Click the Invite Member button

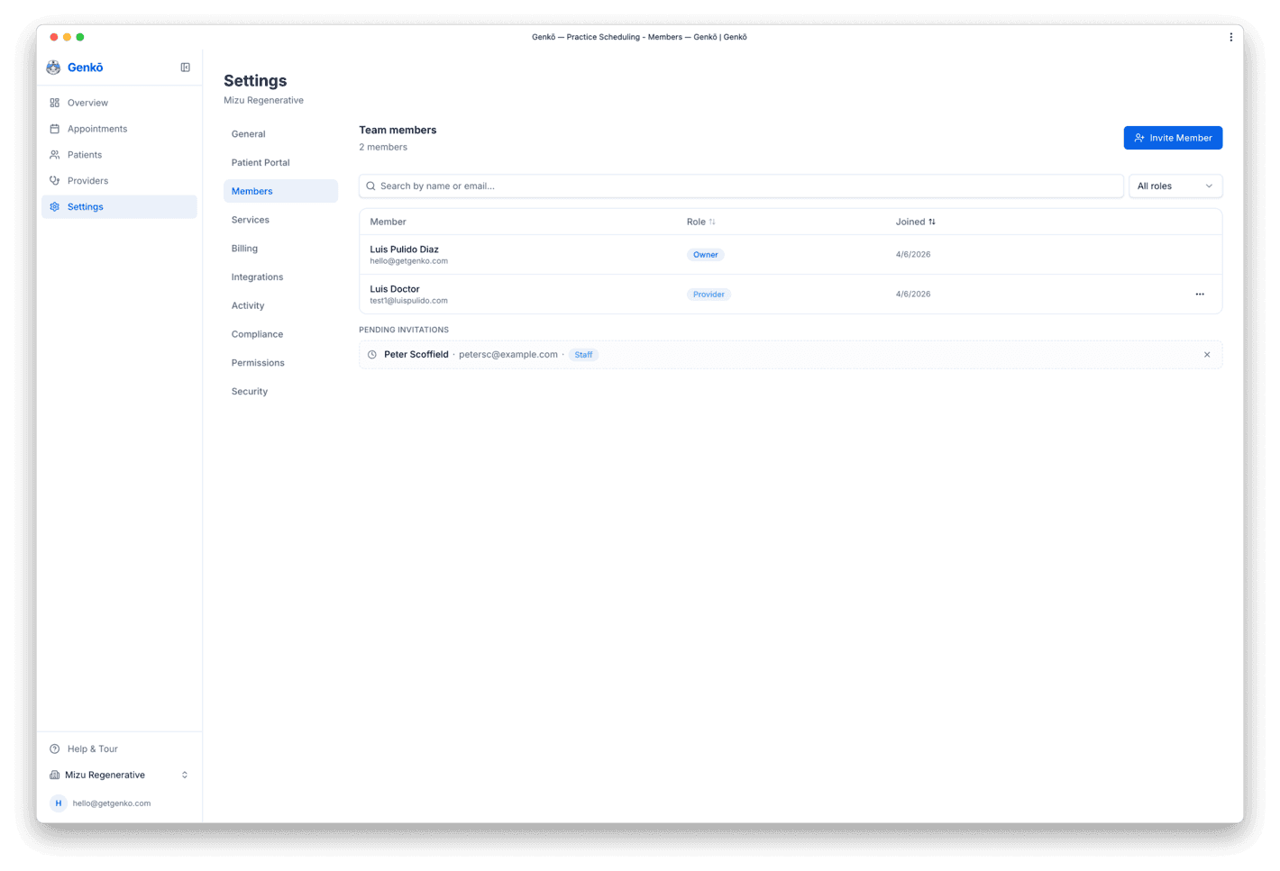click(1173, 137)
